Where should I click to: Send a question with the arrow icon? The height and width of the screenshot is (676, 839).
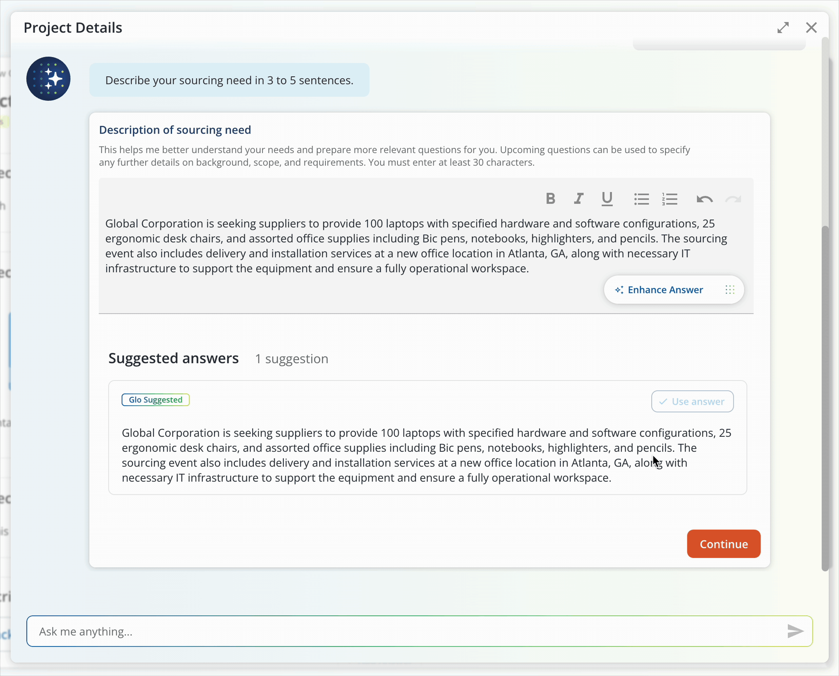(x=795, y=631)
